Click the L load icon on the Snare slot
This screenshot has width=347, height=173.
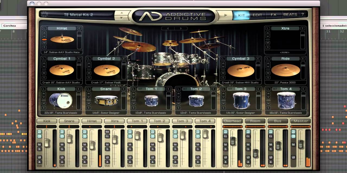[x=88, y=89]
